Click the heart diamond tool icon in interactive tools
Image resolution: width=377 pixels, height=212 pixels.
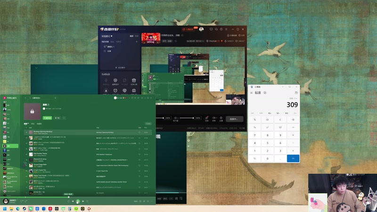(x=124, y=90)
